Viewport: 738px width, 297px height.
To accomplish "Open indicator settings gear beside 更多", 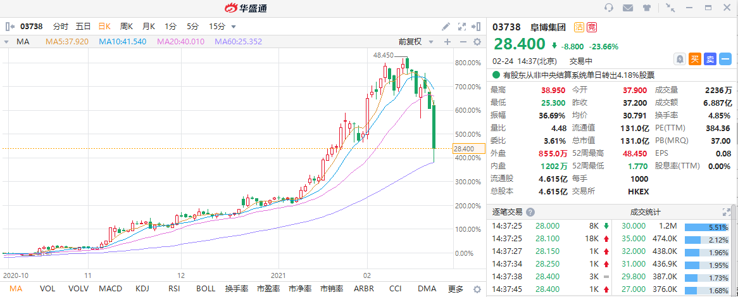I will click(x=477, y=289).
